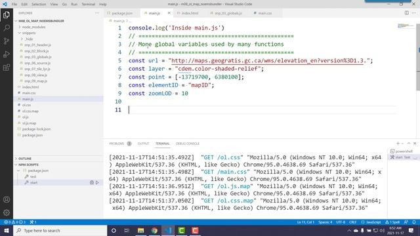
Task: Open Windows Start menu
Action: [7, 230]
